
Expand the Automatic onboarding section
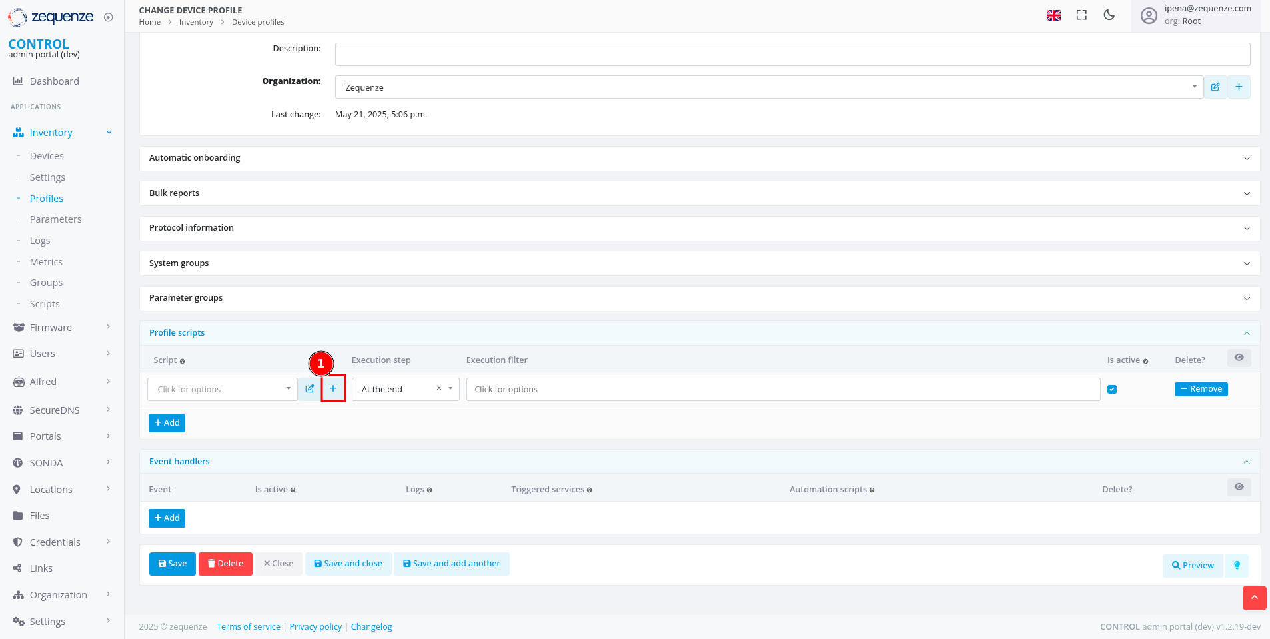pyautogui.click(x=699, y=159)
